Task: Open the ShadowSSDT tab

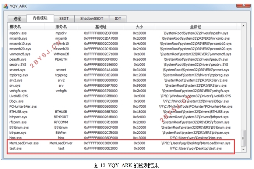Action: coord(92,19)
